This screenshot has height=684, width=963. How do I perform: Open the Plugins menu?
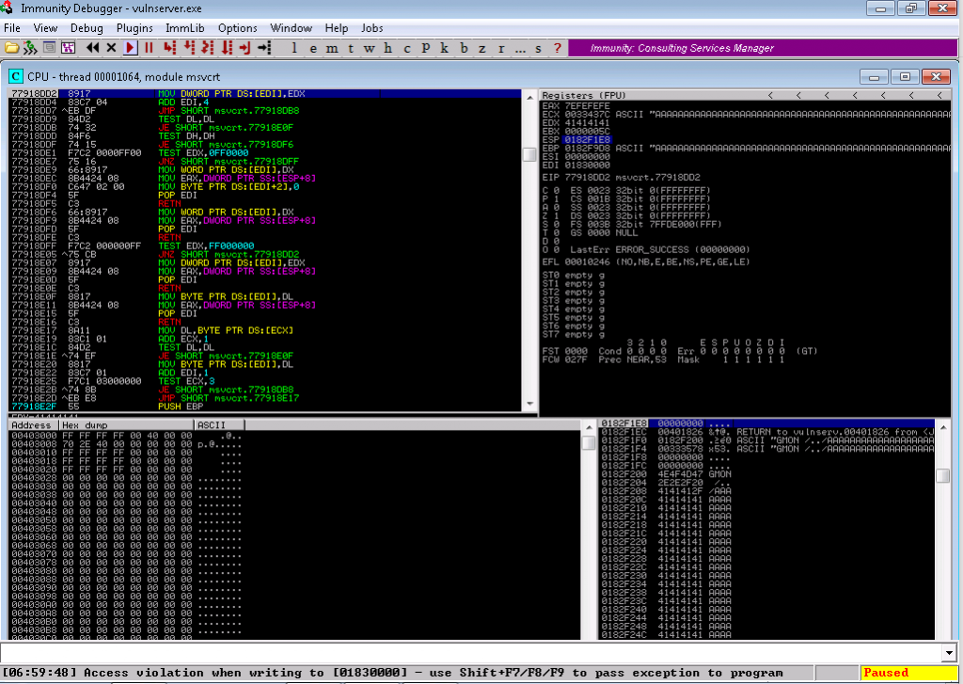(x=134, y=27)
